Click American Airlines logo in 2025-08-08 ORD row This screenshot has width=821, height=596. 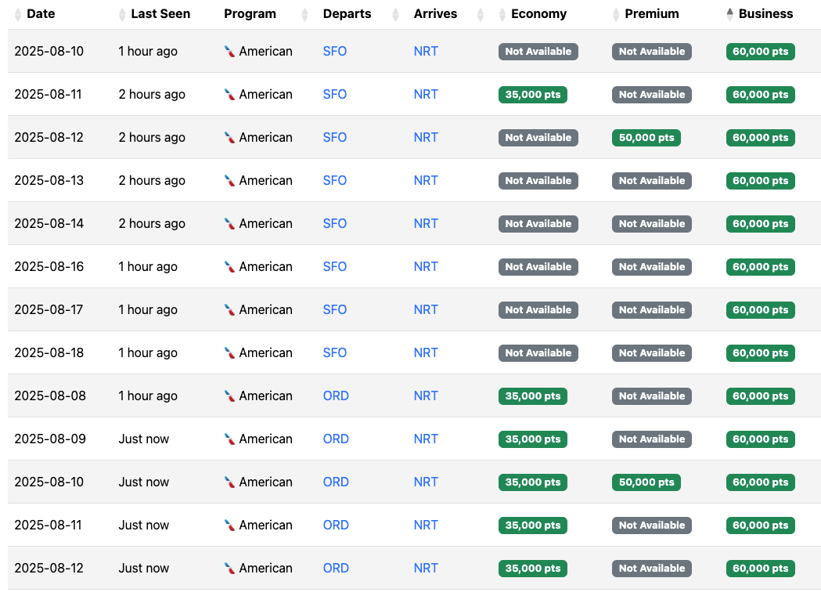pyautogui.click(x=229, y=396)
